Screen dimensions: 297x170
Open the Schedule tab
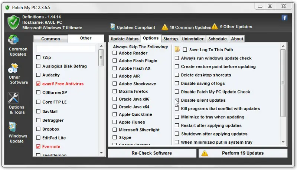pyautogui.click(x=218, y=39)
